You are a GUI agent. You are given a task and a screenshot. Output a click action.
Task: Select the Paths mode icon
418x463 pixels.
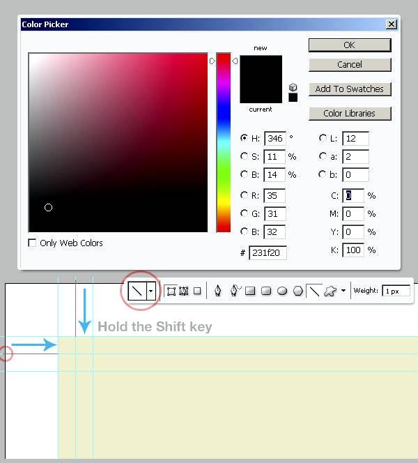pos(184,291)
